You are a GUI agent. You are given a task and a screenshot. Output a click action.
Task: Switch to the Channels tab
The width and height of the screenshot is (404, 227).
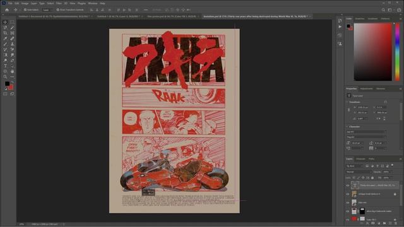click(x=360, y=159)
